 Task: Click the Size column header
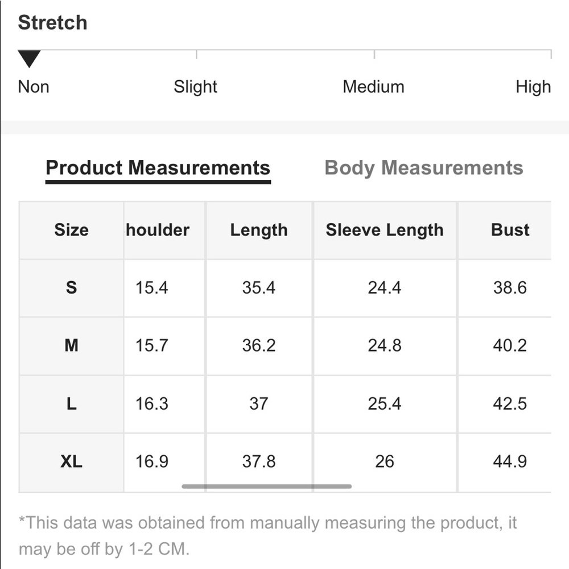[71, 230]
